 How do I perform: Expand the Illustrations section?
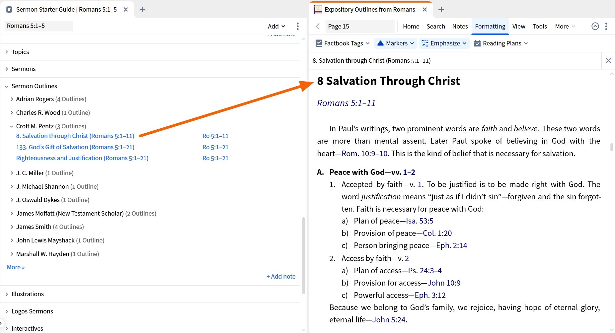[7, 294]
